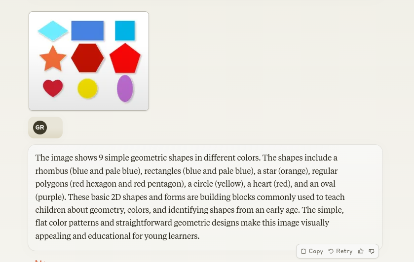414x262 pixels.
Task: Click the GR user avatar
Action: pos(40,128)
